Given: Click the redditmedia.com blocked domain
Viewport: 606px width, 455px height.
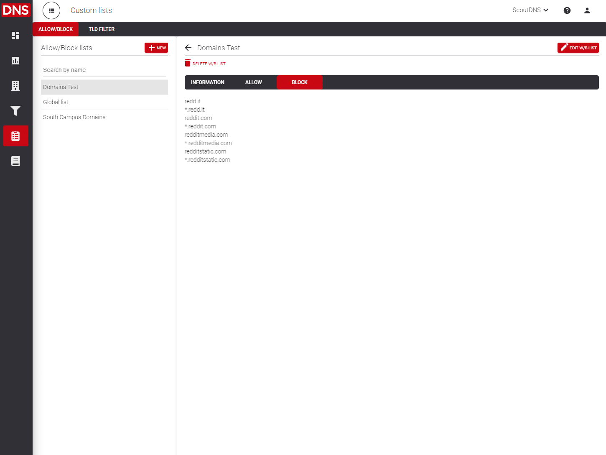Looking at the screenshot, I should (206, 135).
